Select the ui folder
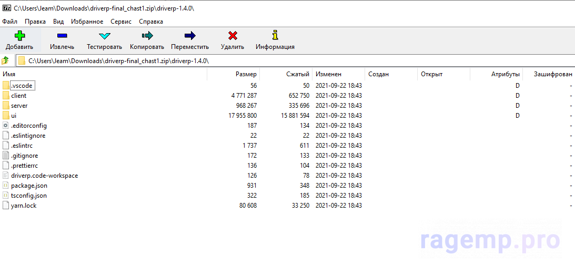575x265 pixels. [x=14, y=116]
